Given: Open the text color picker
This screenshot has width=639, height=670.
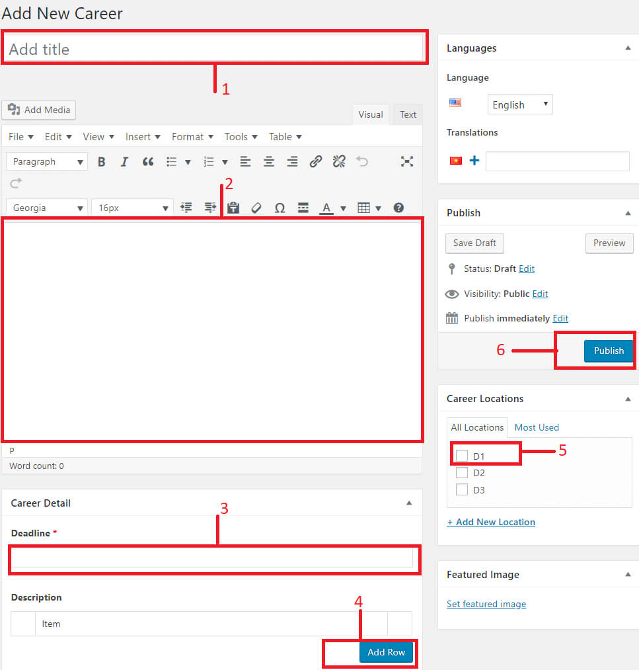Looking at the screenshot, I should tap(326, 208).
